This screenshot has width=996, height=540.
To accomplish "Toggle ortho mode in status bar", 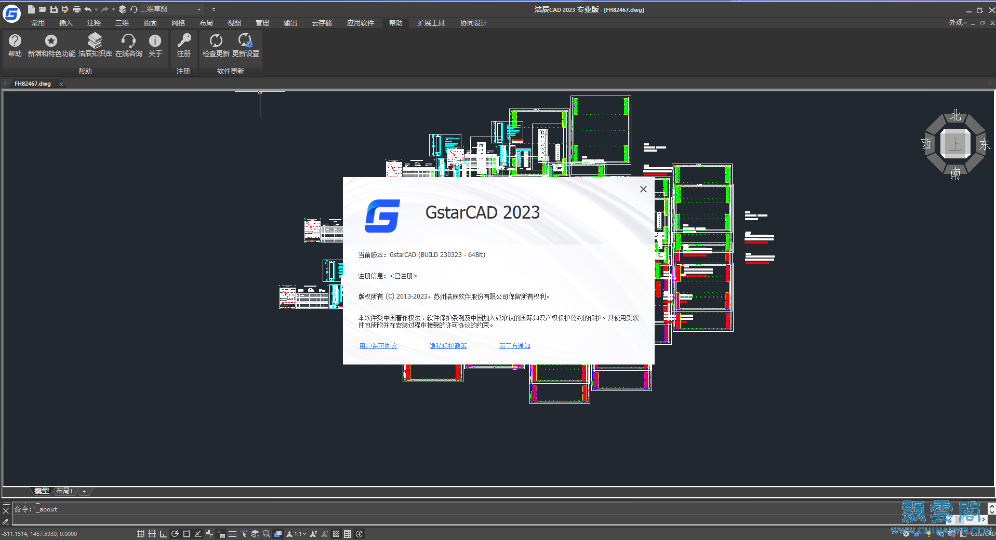I will 163,534.
